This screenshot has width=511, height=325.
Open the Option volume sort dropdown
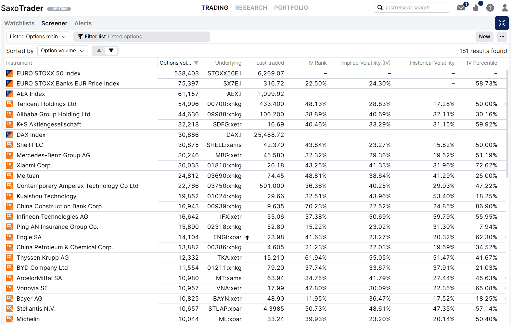click(63, 51)
